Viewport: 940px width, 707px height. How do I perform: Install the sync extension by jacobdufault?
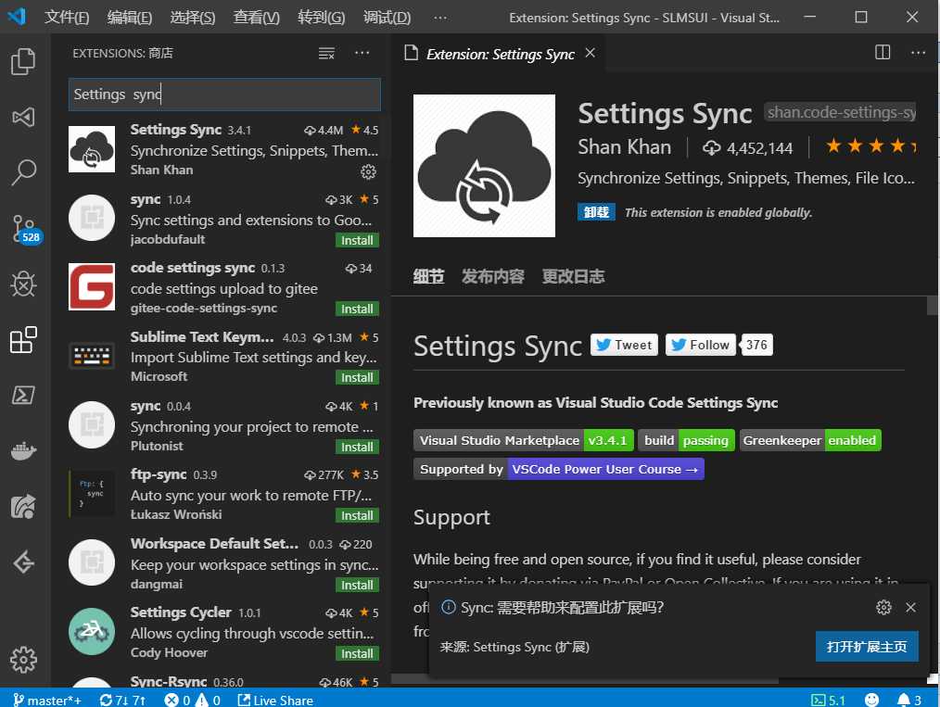(357, 240)
